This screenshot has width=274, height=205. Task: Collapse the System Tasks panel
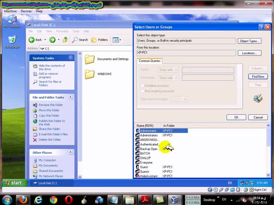click(x=71, y=58)
